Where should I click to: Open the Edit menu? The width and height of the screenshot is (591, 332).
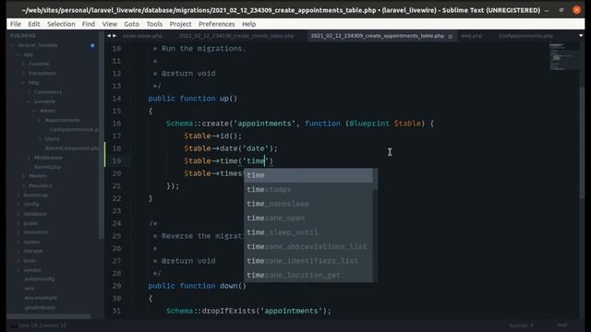tap(33, 24)
